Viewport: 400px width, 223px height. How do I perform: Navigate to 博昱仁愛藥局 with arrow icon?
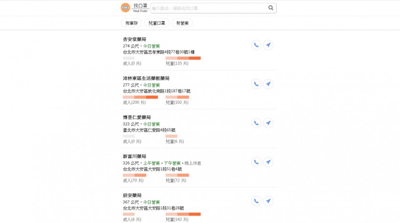(268, 123)
